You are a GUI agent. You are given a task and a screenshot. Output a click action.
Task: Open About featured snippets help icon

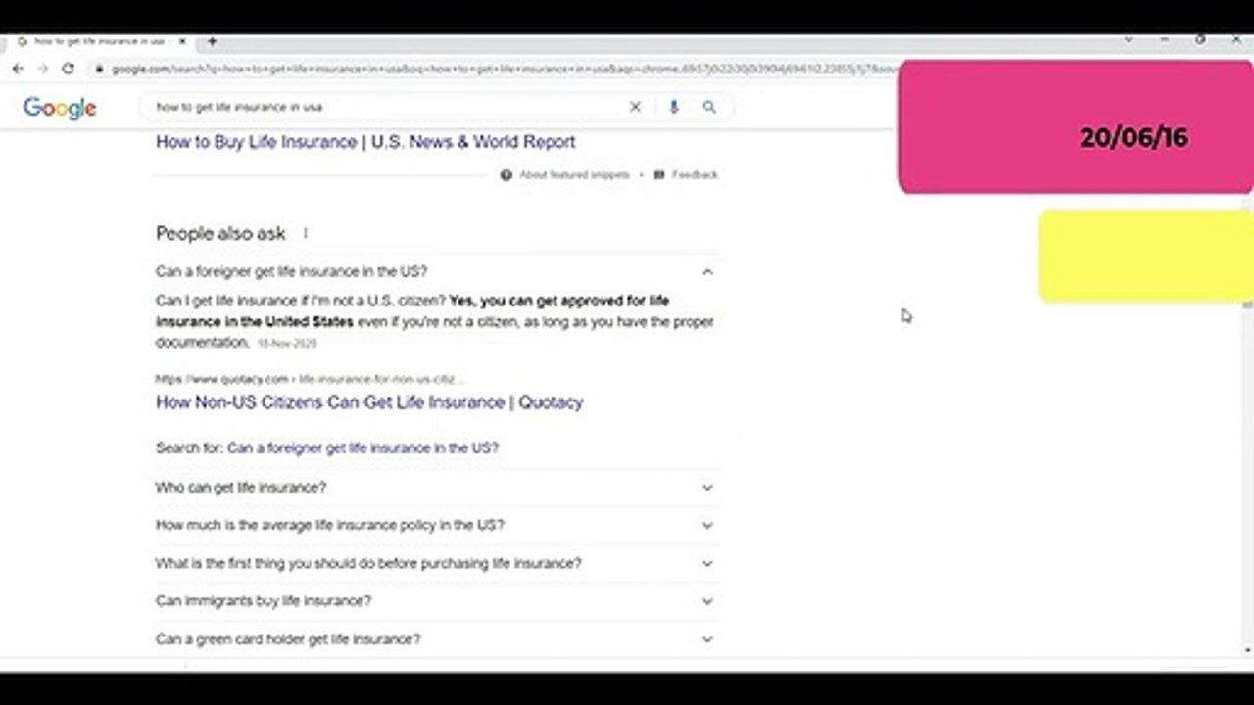[506, 175]
